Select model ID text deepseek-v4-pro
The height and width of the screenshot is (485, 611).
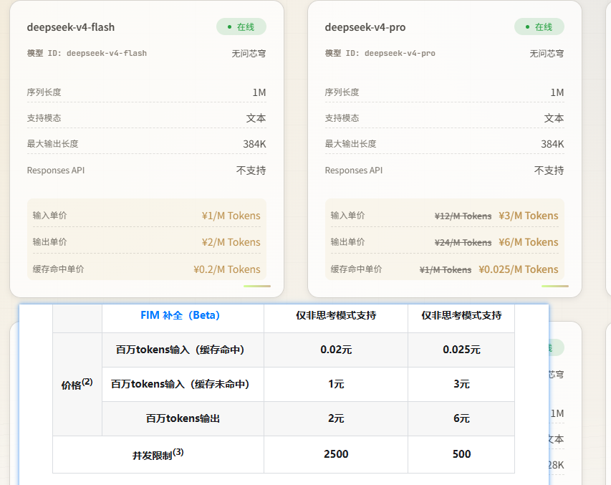[x=400, y=53]
